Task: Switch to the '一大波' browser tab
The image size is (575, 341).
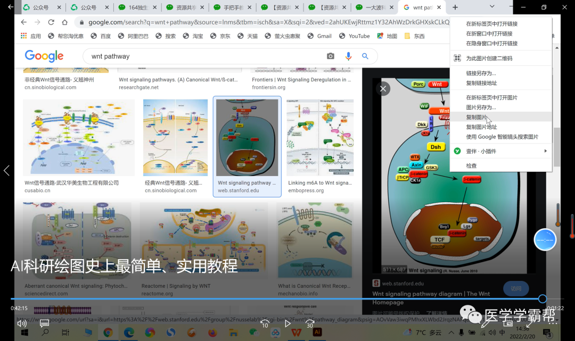Action: [375, 7]
